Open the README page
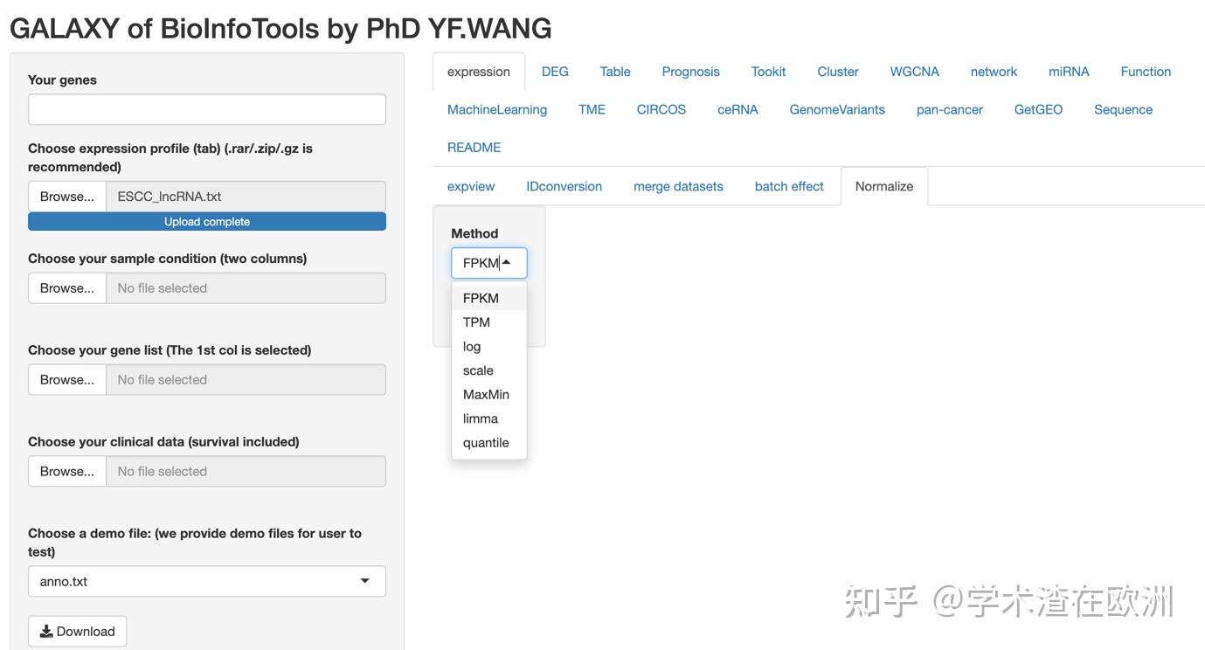The width and height of the screenshot is (1205, 650). 474,146
